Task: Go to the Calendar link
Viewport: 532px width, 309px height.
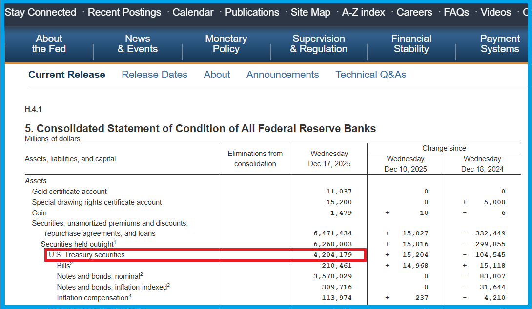Action: [x=193, y=12]
